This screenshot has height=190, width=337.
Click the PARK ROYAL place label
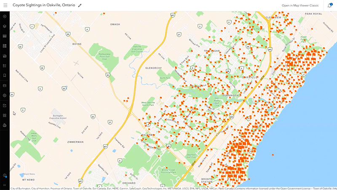point(313,14)
